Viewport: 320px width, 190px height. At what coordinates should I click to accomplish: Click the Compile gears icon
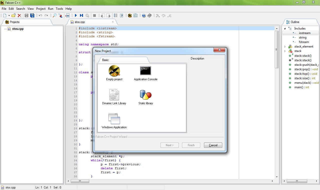(x=87, y=15)
